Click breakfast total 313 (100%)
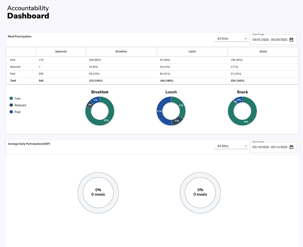Viewport: 303px width, 247px height. (96, 81)
